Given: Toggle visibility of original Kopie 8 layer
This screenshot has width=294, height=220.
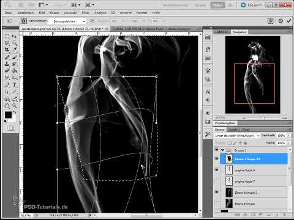Looking at the screenshot, I should tap(217, 170).
